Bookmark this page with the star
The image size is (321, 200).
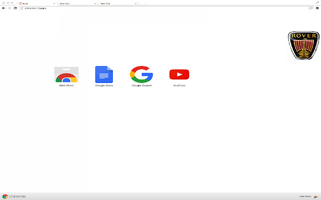pyautogui.click(x=310, y=8)
